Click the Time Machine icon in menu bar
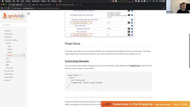Image resolution: width=190 pixels, height=107 pixels. coord(153,1)
